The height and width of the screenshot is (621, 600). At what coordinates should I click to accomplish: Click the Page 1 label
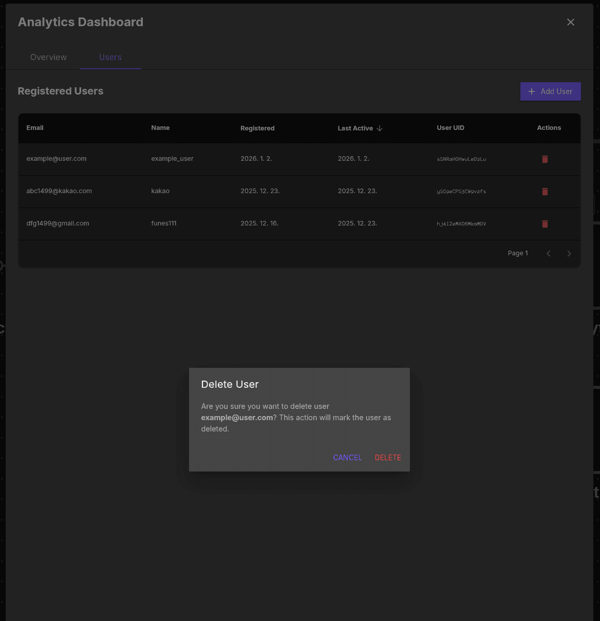coord(517,253)
